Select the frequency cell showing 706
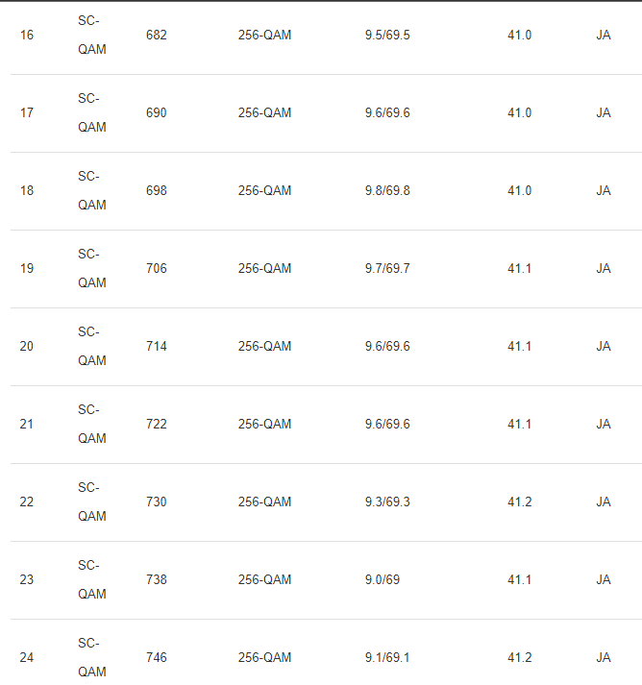Image resolution: width=642 pixels, height=685 pixels. [156, 269]
